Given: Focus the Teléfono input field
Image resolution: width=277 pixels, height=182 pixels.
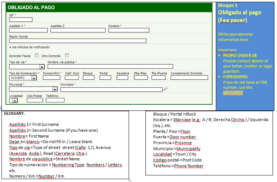Looking at the screenshot, I should 55,100.
